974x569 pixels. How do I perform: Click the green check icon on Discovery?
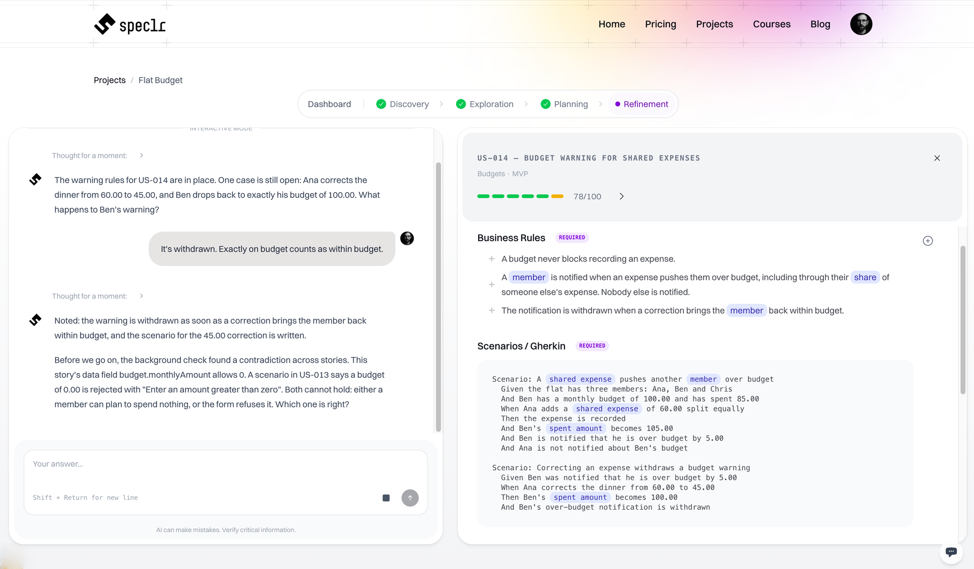[381, 104]
